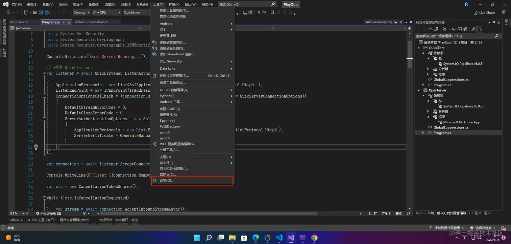
Task: Select 创建 GUID(G) menu entry
Action: coord(192,109)
